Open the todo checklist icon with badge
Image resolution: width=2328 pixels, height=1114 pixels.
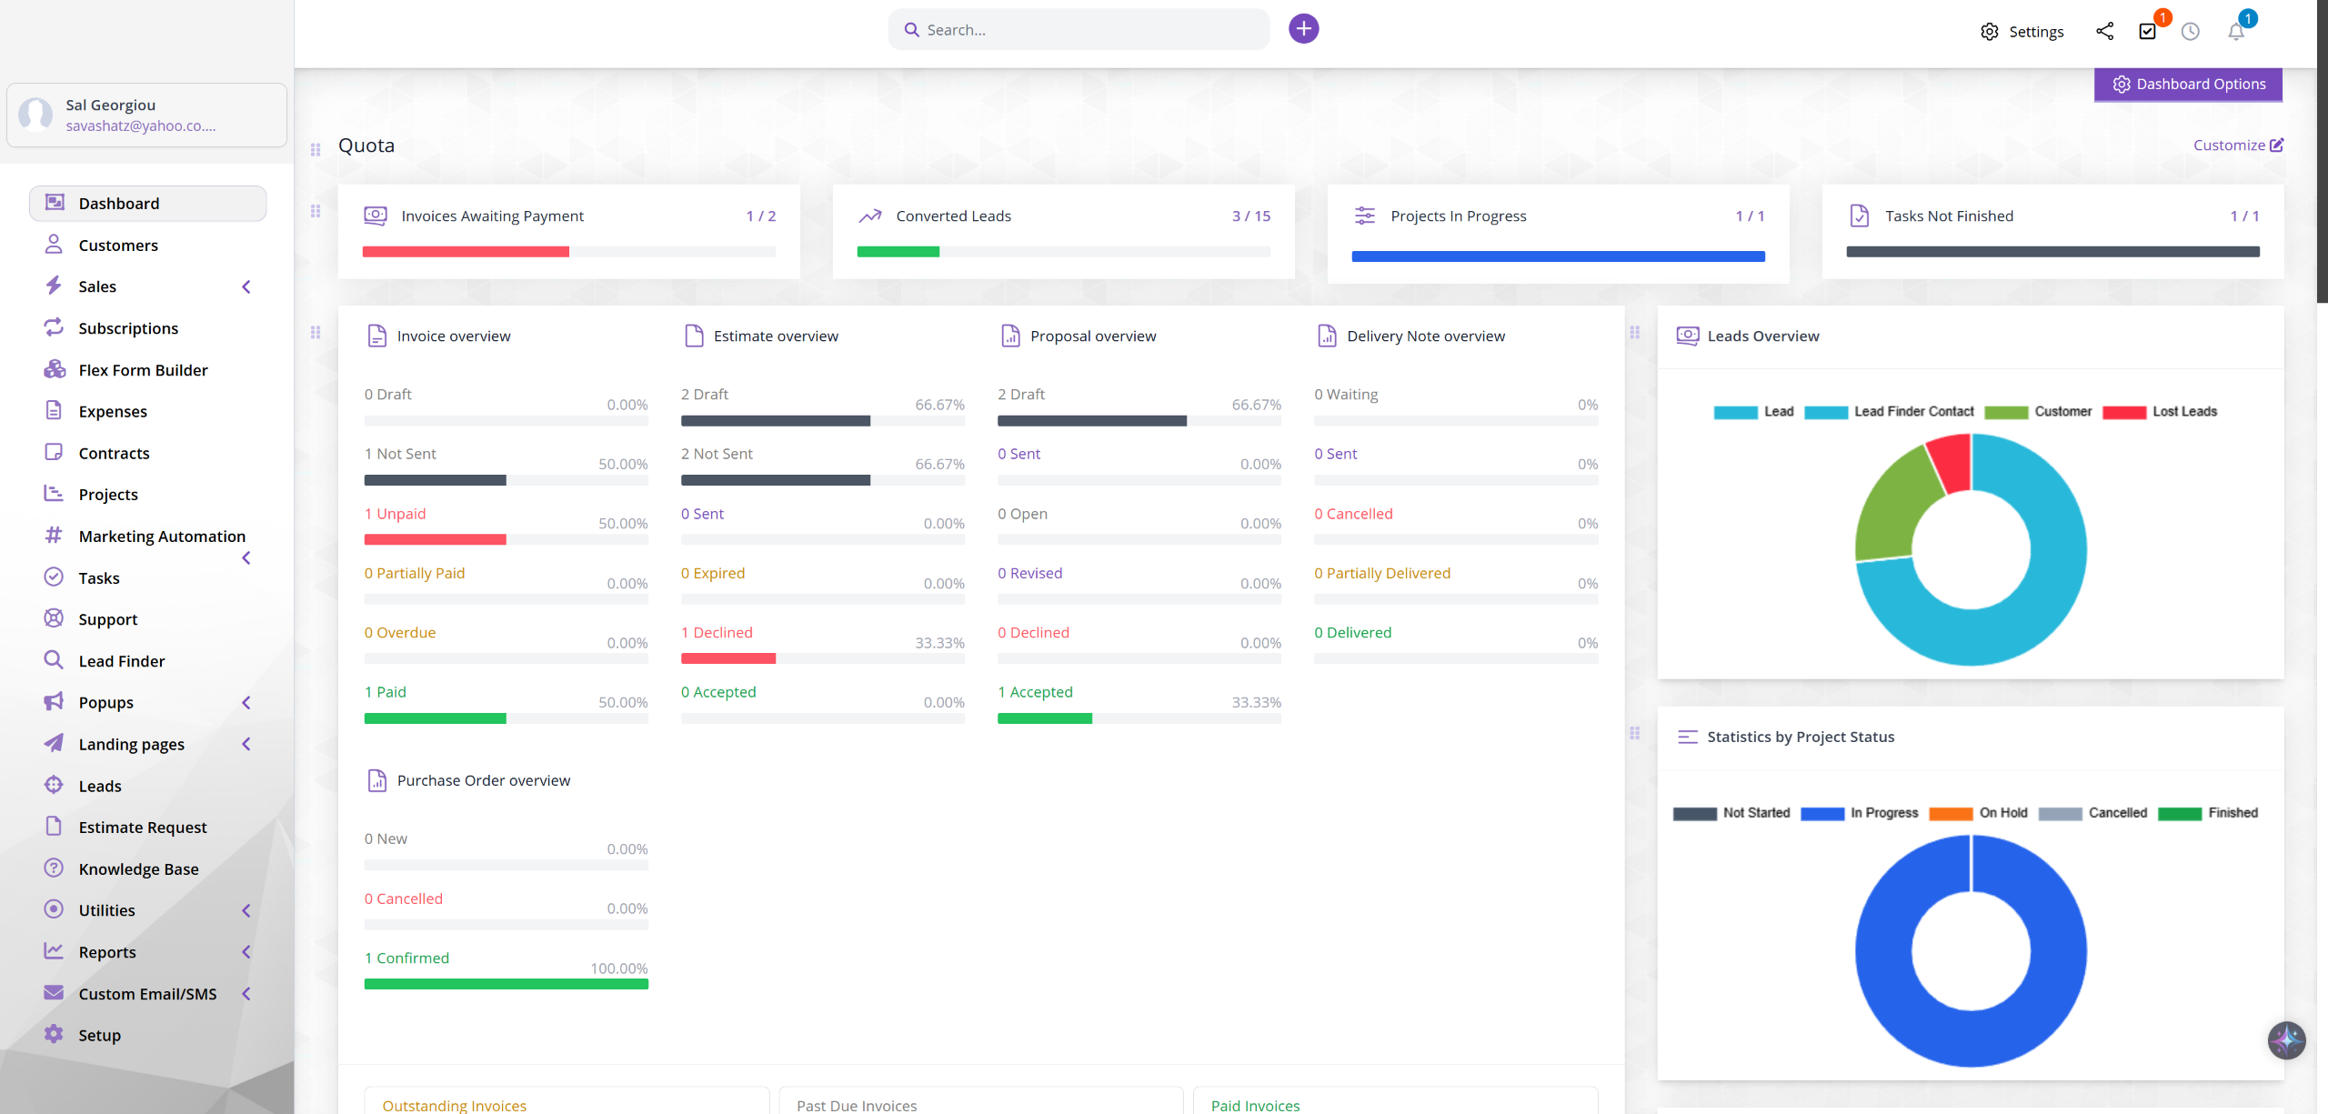tap(2148, 31)
